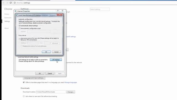177x100 pixels.
Task: Click the browser forward arrow
Action: point(7,3)
